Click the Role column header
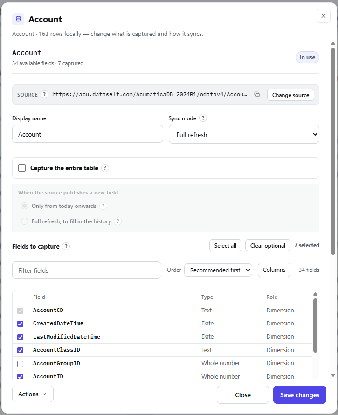The width and height of the screenshot is (338, 415). tap(271, 297)
